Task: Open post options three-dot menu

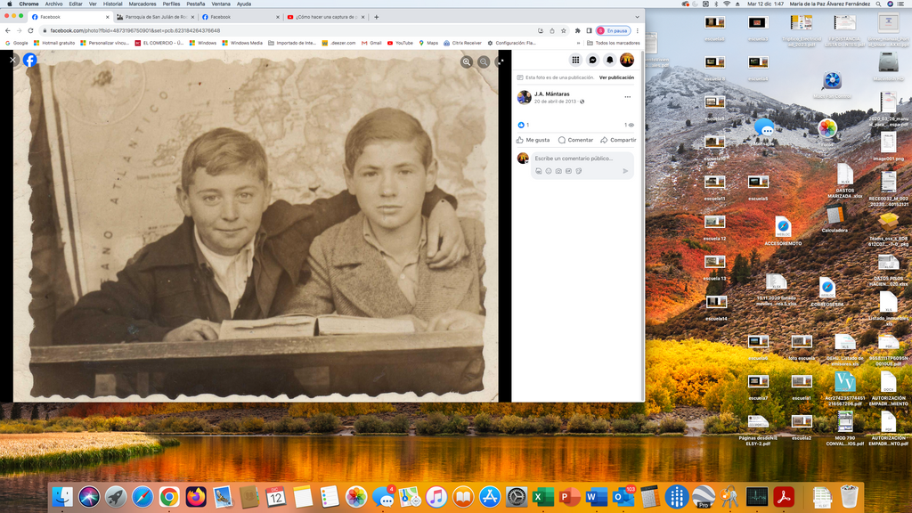Action: 627,96
